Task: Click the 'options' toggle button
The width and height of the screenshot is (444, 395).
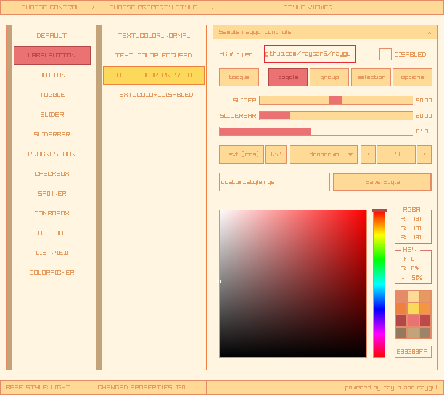Action: tap(412, 77)
